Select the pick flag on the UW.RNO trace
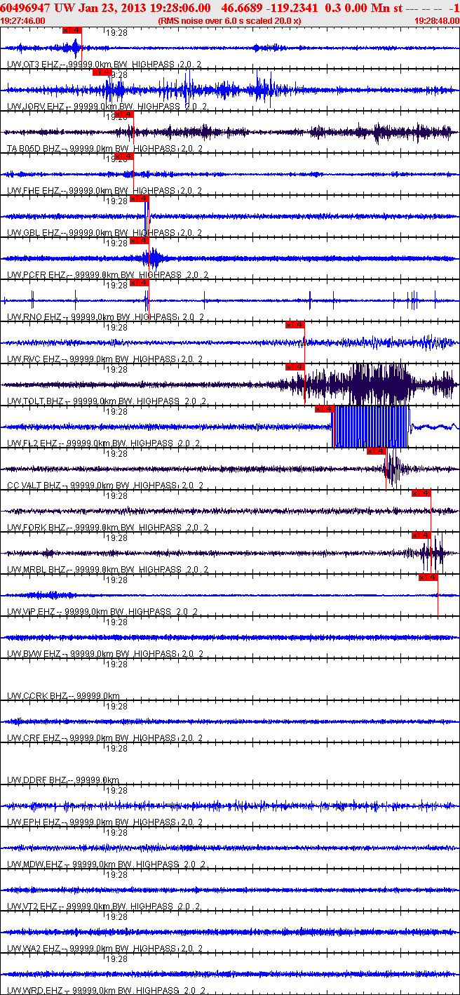The image size is (460, 995). [139, 283]
